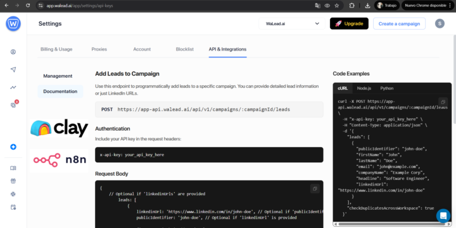456x228 pixels.
Task: Open Chrome menu three dots
Action: click(x=450, y=6)
